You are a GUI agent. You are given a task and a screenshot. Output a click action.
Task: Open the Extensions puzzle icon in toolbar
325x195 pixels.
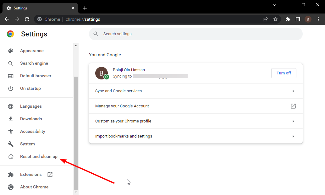coord(288,19)
